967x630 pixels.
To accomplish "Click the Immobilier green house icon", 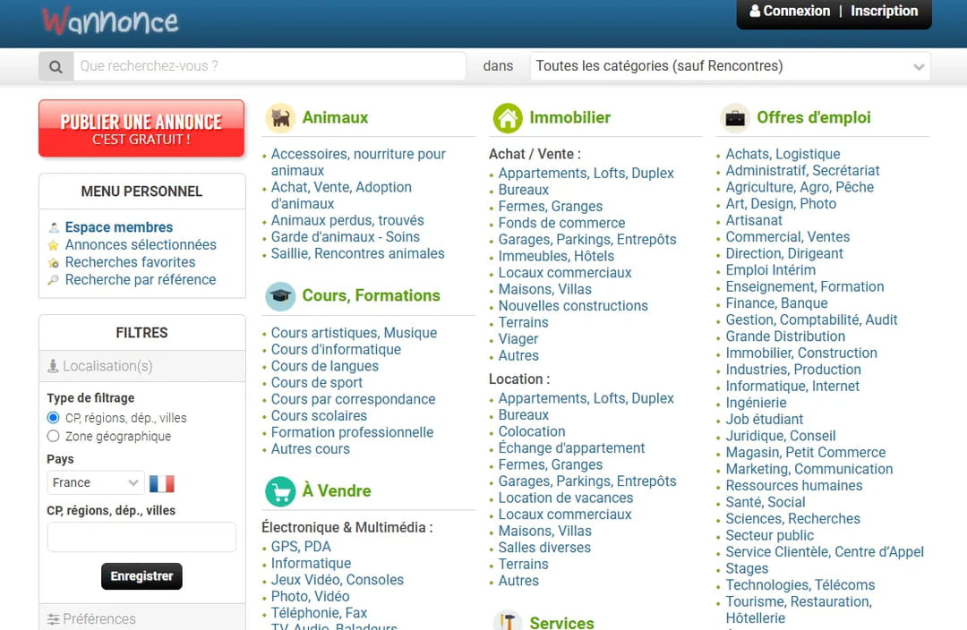I will pos(508,118).
